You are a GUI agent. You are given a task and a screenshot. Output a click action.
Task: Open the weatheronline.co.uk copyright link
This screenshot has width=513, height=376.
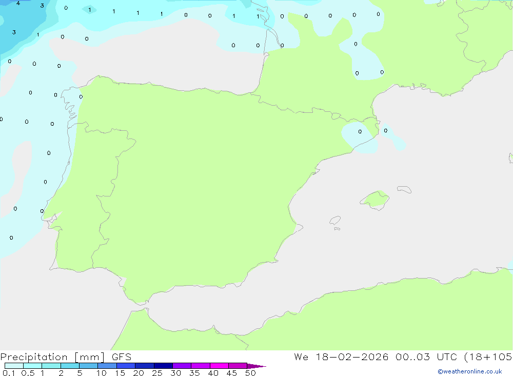click(470, 371)
